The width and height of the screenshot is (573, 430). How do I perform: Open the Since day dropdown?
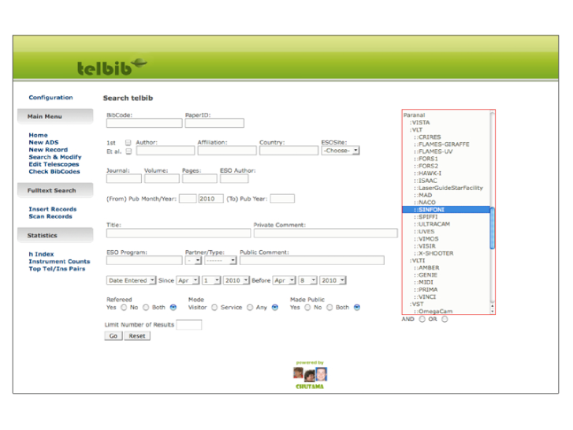tap(211, 280)
